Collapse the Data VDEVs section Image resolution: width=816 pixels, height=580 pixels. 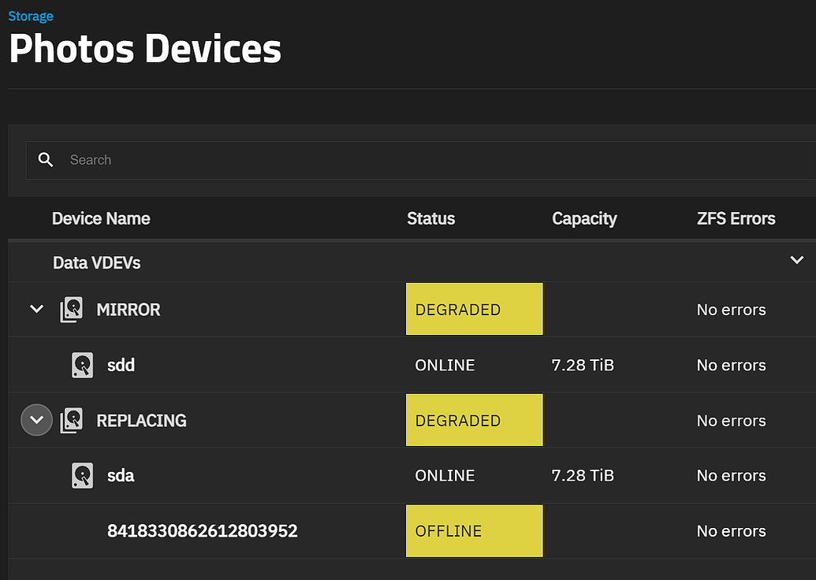click(x=796, y=259)
